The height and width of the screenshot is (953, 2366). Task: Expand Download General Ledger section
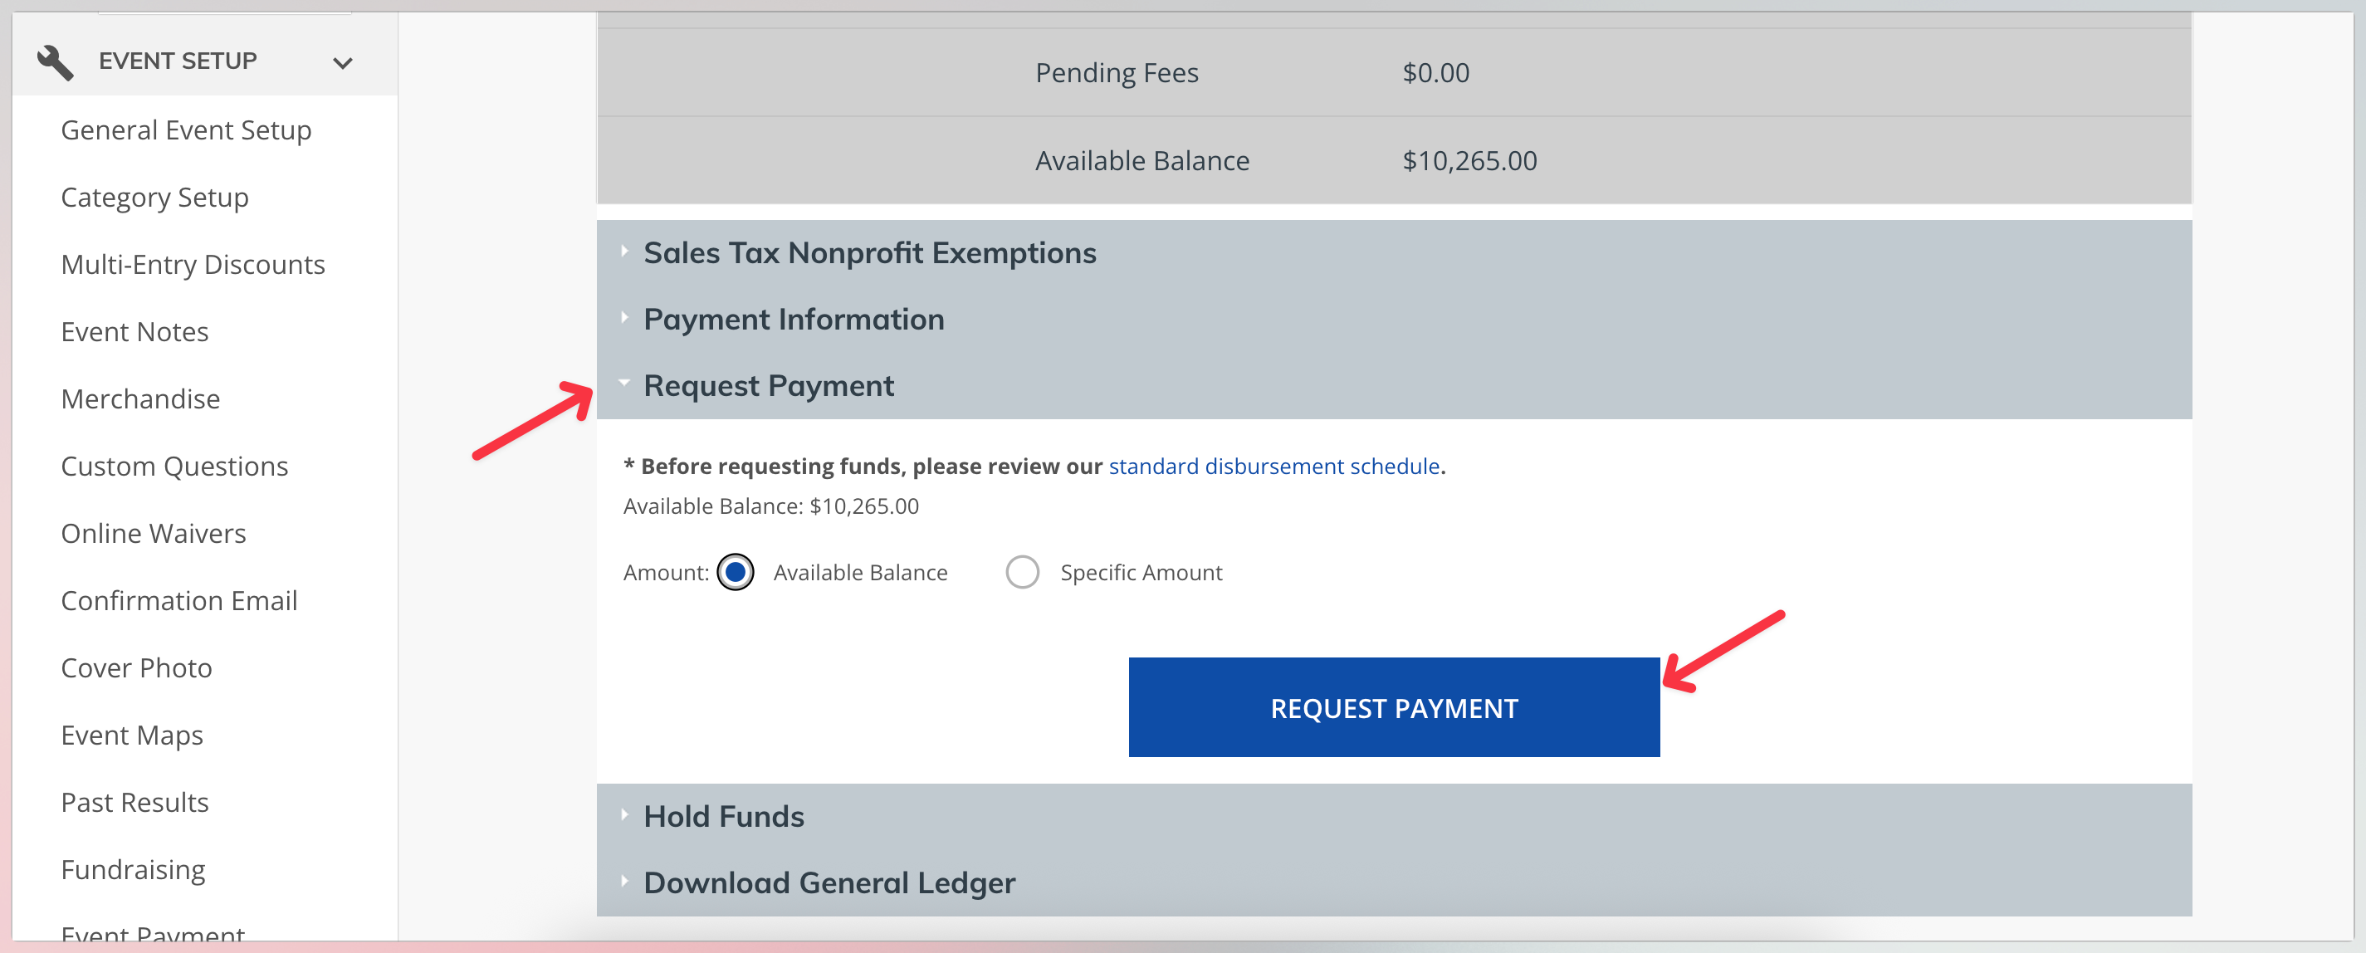[x=1393, y=882]
